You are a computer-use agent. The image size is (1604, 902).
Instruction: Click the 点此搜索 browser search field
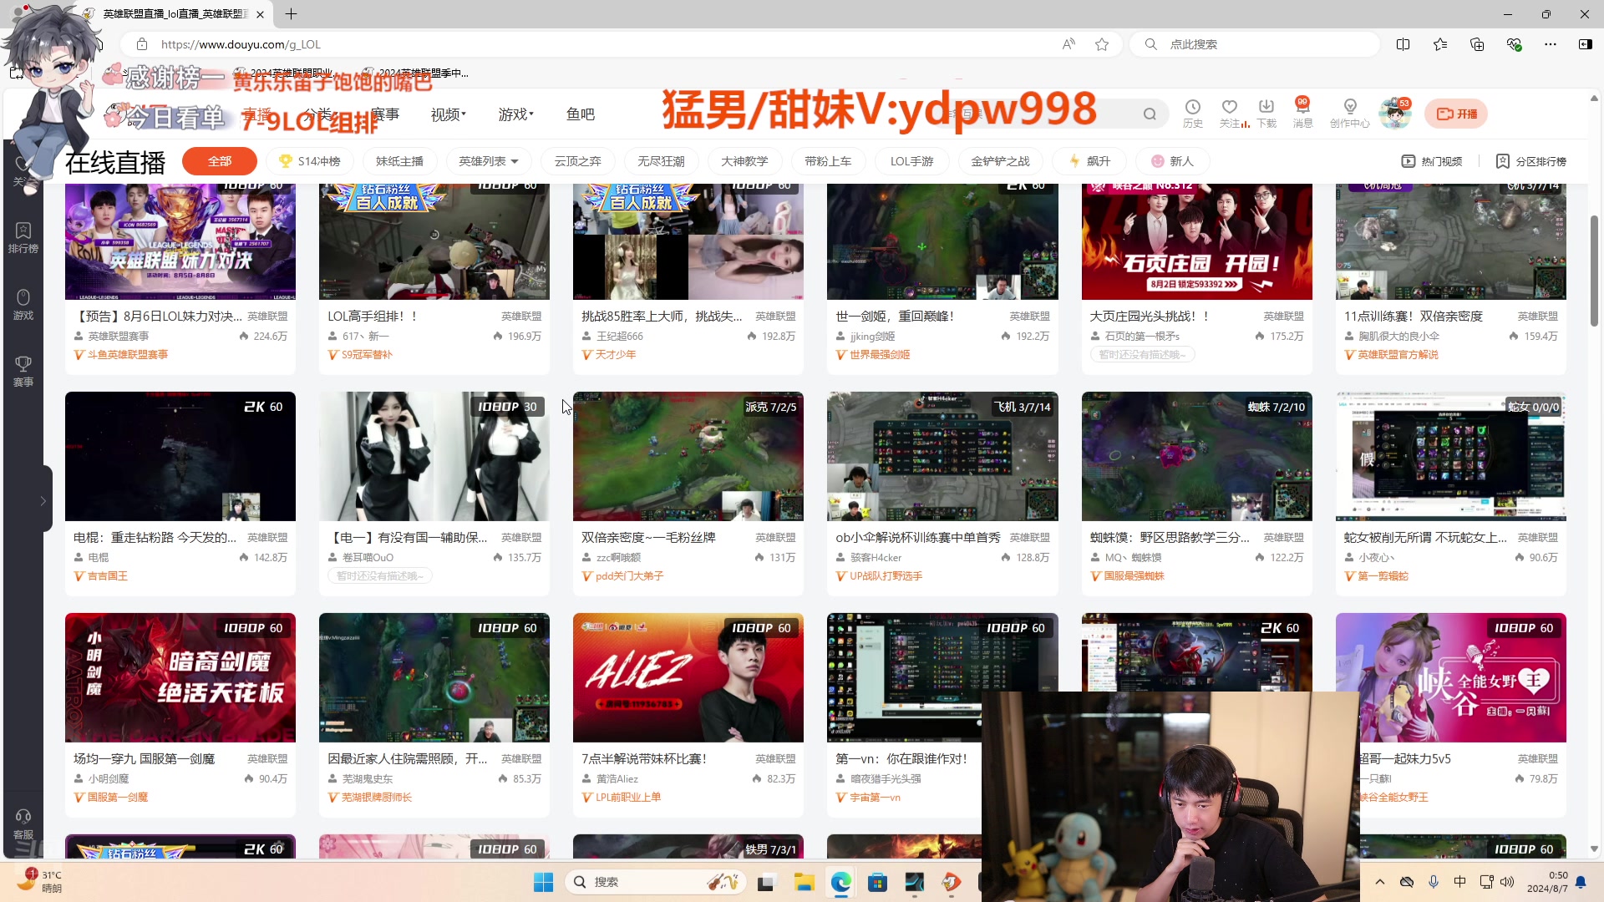tap(1255, 44)
